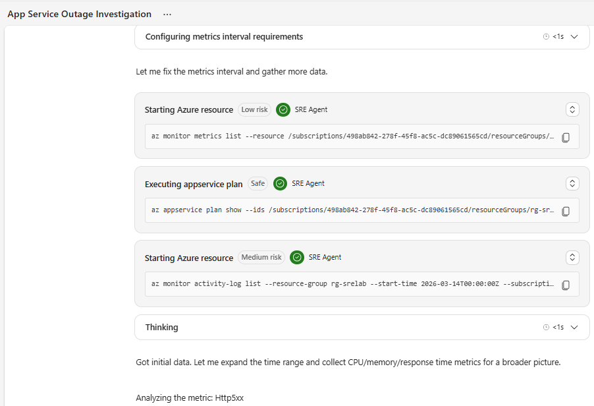Select the App Service Outage Investigation title
Image resolution: width=594 pixels, height=406 pixels.
tap(79, 14)
